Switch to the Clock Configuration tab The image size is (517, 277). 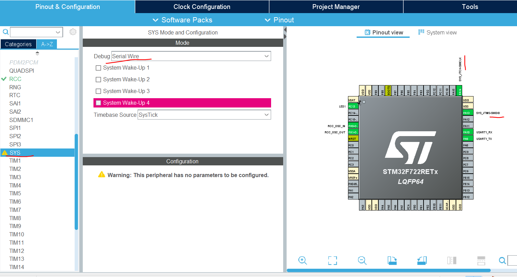(x=201, y=7)
